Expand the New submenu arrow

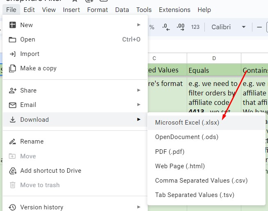(x=139, y=25)
